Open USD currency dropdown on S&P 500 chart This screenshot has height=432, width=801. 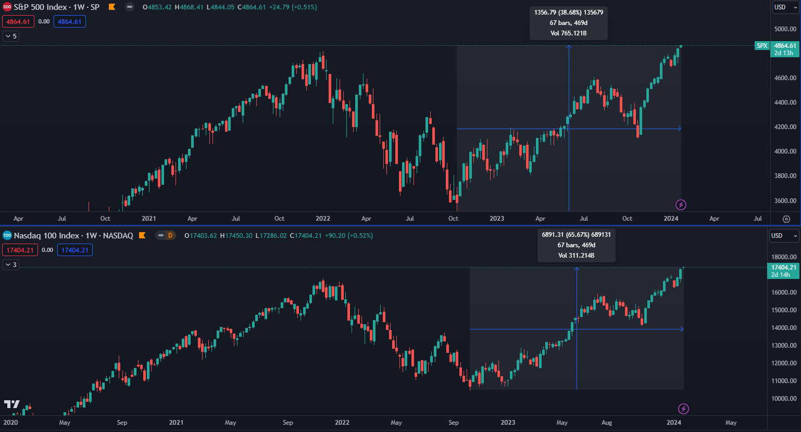point(785,7)
